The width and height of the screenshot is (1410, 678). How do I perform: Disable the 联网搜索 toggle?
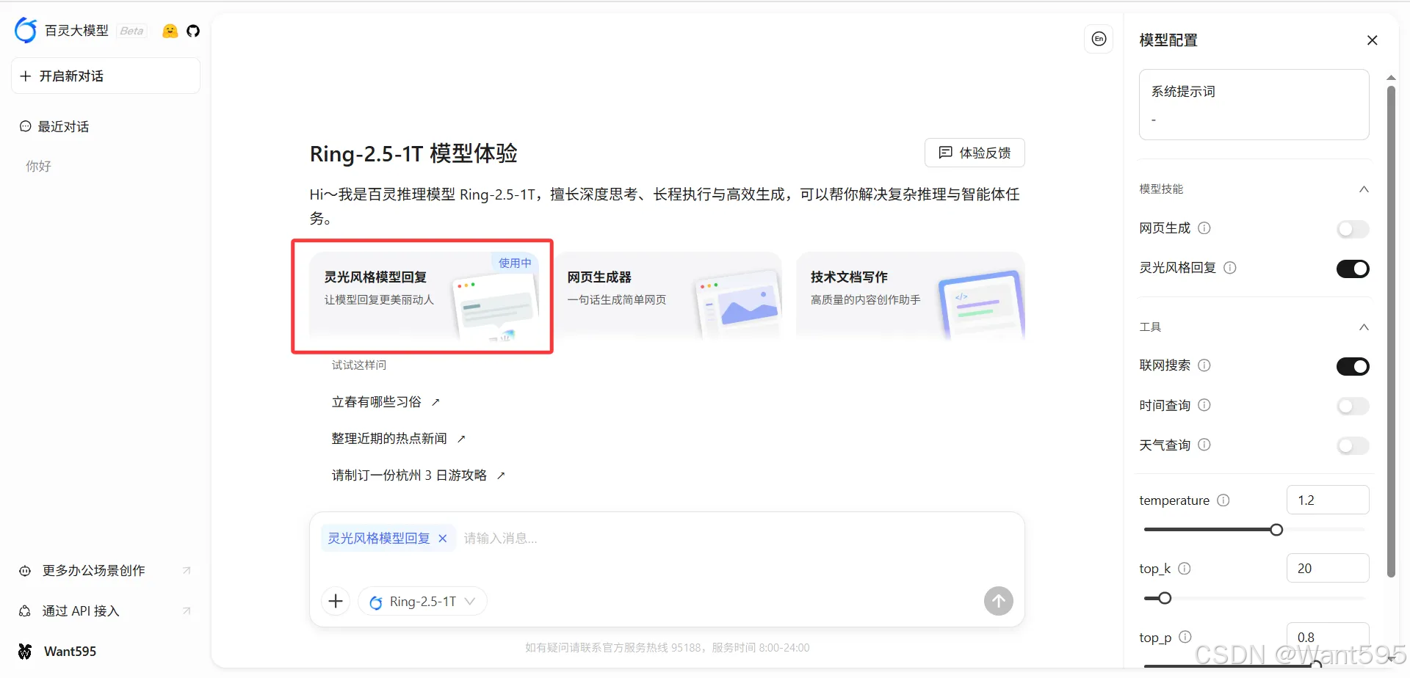click(x=1353, y=365)
